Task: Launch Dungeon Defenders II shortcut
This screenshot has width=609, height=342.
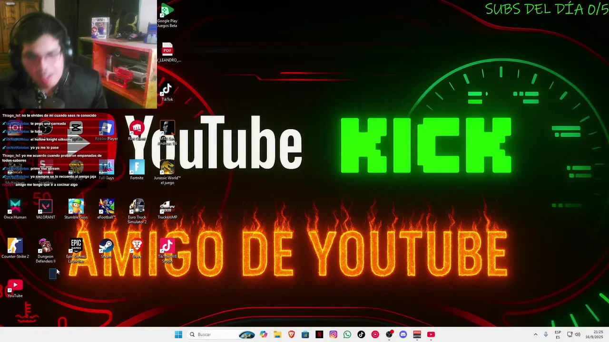Action: click(45, 251)
